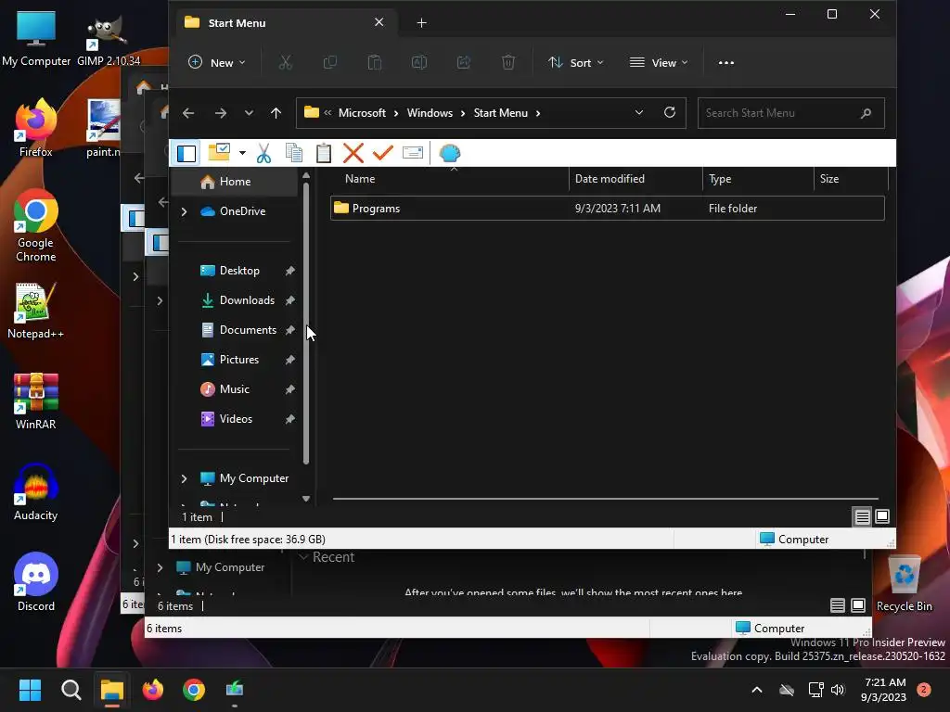Image resolution: width=950 pixels, height=712 pixels.
Task: Select the Start Menu tab
Action: coord(285,23)
